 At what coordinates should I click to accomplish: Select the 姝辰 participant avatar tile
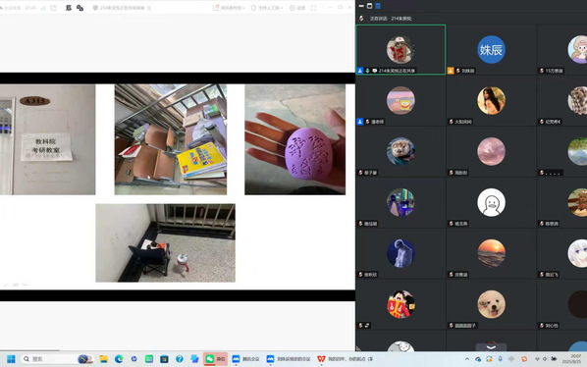(491, 50)
